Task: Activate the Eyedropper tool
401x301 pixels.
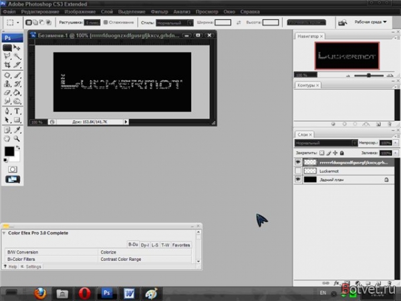Action: [17, 130]
